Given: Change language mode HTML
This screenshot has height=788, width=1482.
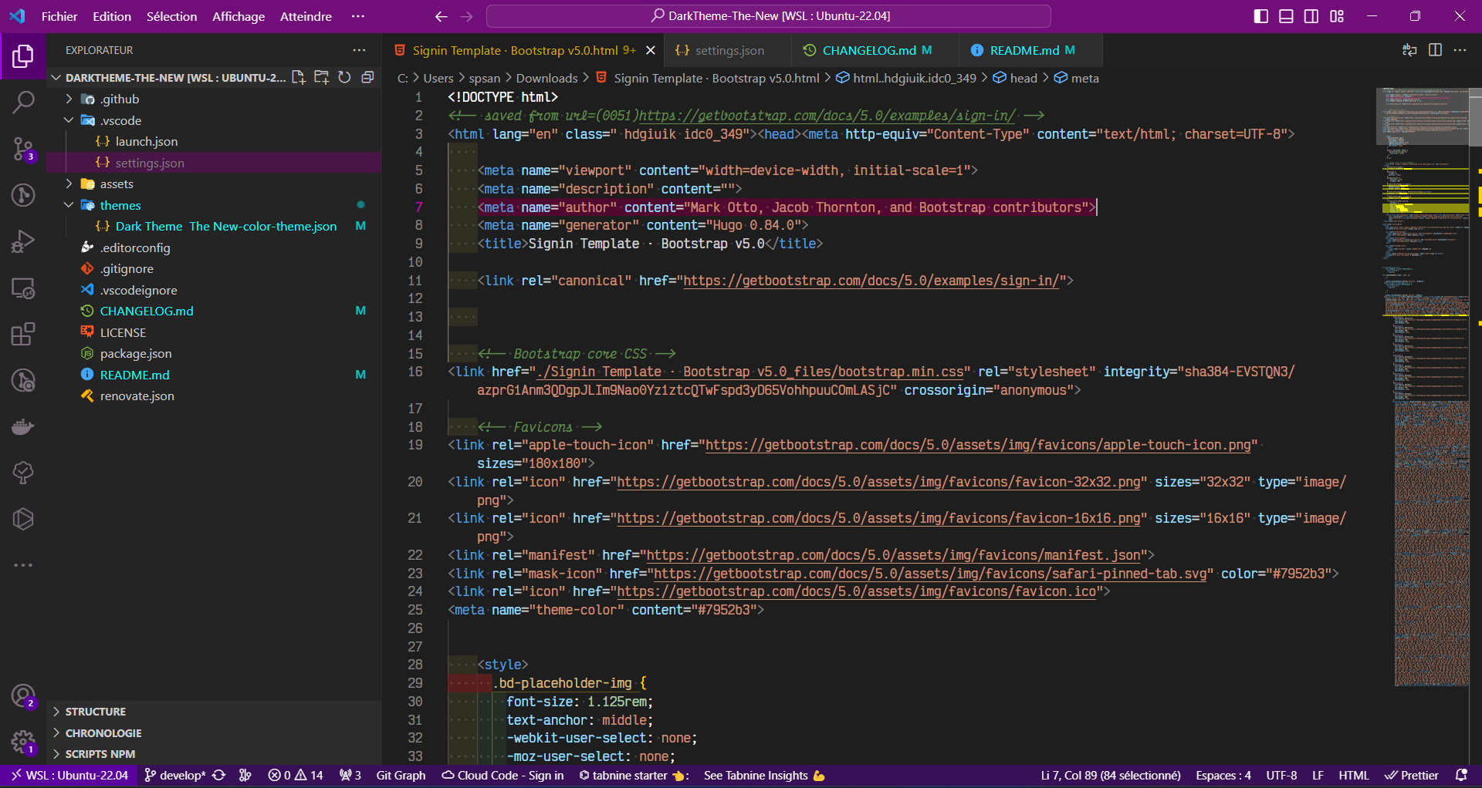Looking at the screenshot, I should [1353, 776].
